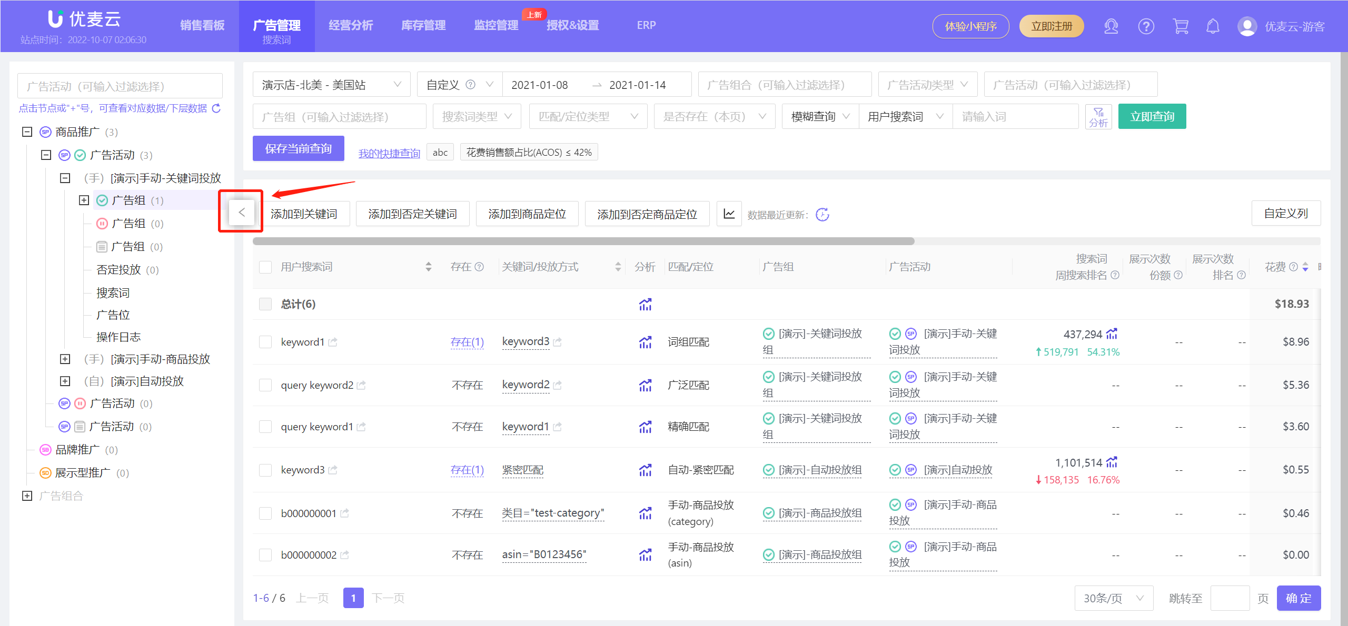Open the 广告活动类型 dropdown

928,85
